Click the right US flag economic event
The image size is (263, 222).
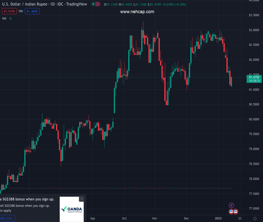pyautogui.click(x=235, y=211)
